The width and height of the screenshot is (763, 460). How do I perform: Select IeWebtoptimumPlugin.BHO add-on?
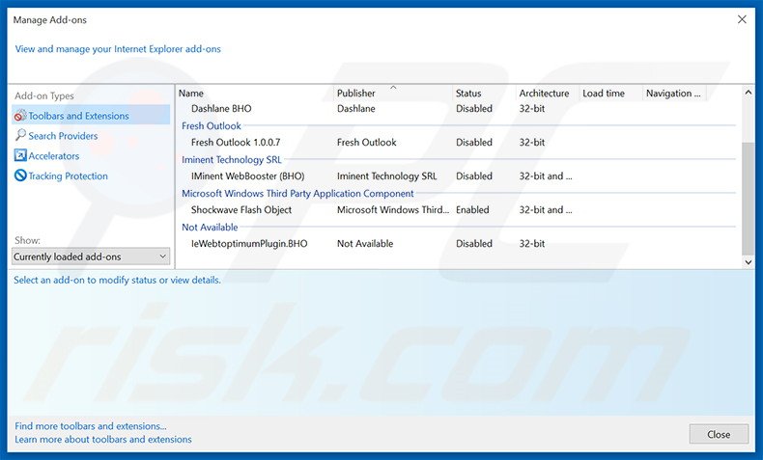(249, 244)
